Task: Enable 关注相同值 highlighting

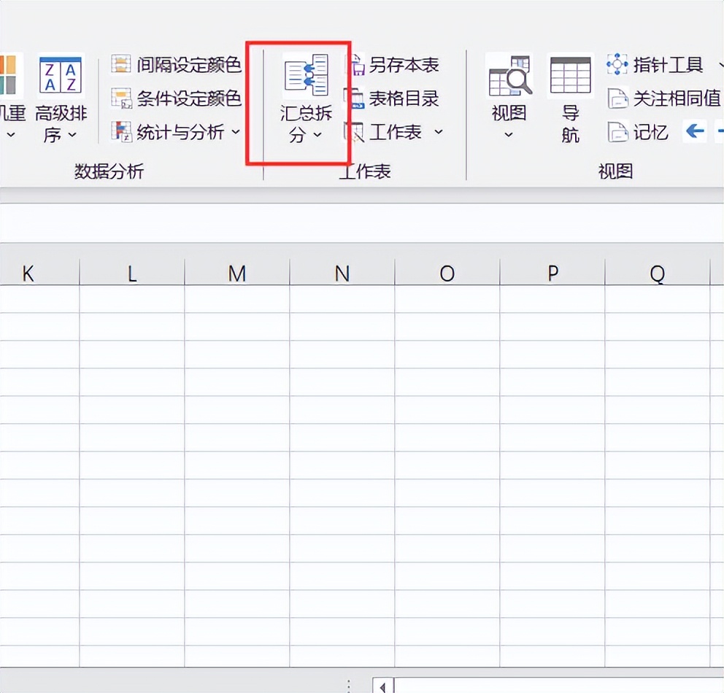Action: (617, 98)
